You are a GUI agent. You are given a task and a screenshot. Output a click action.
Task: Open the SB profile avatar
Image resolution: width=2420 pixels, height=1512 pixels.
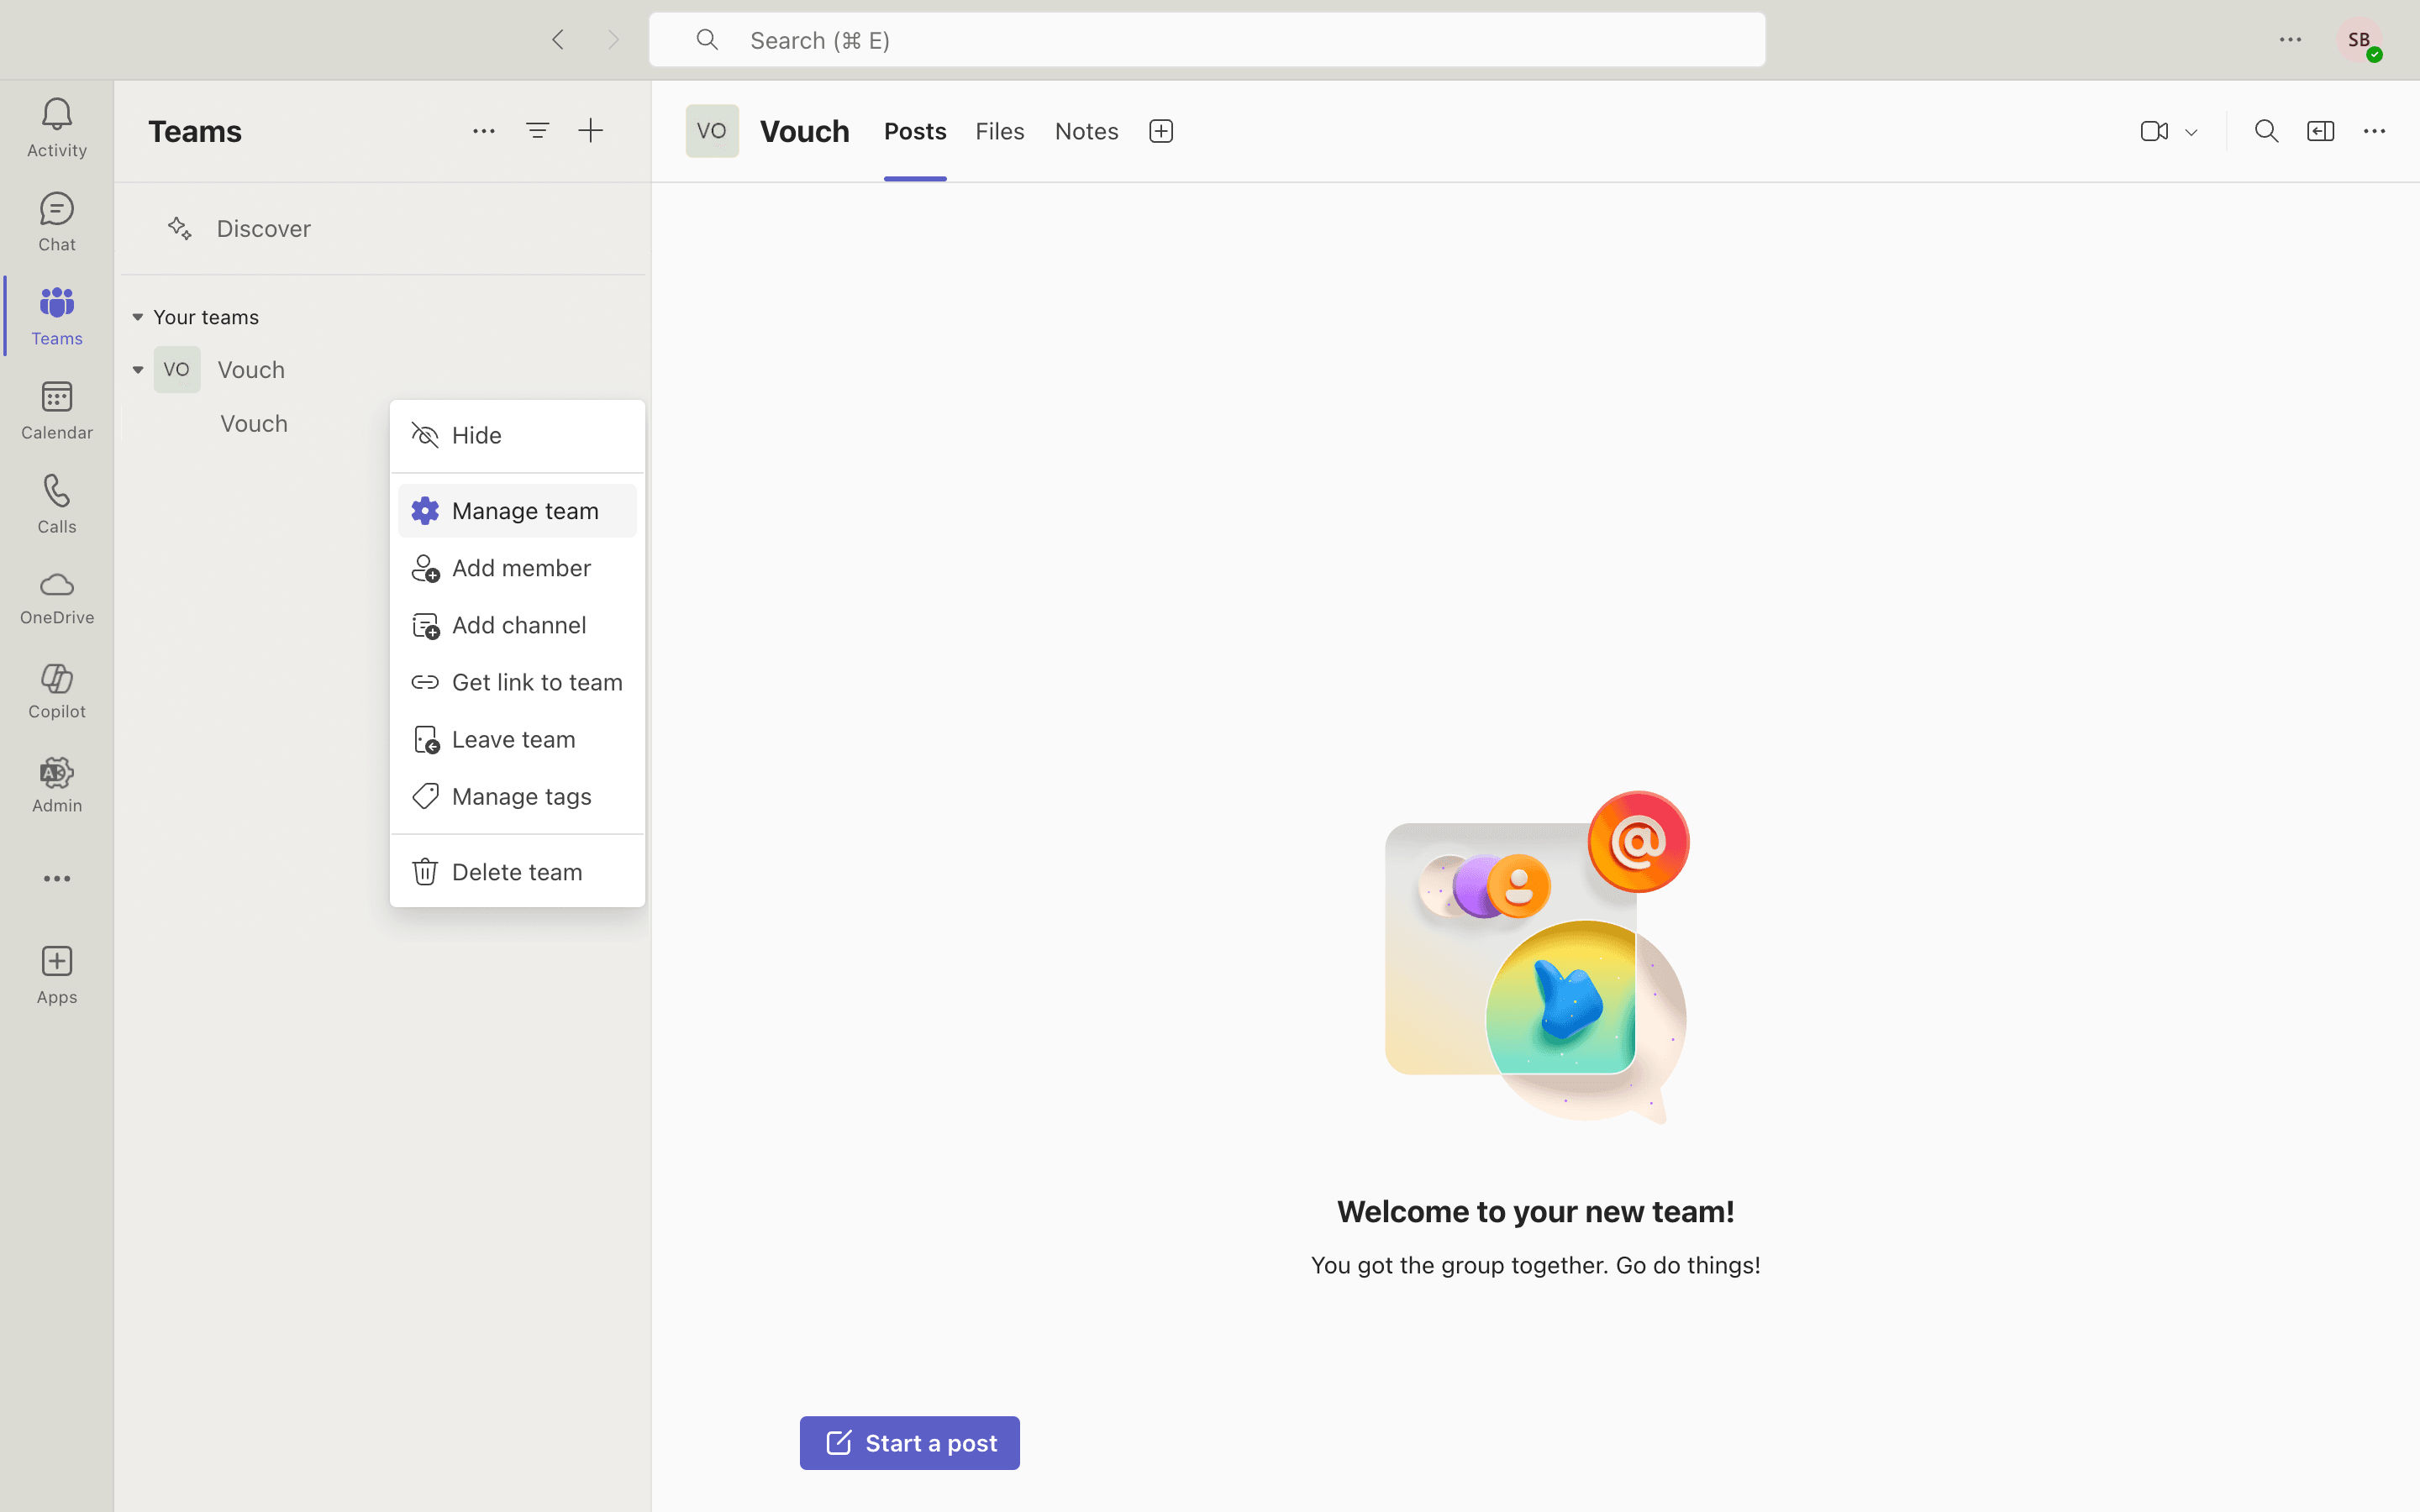click(x=2360, y=40)
